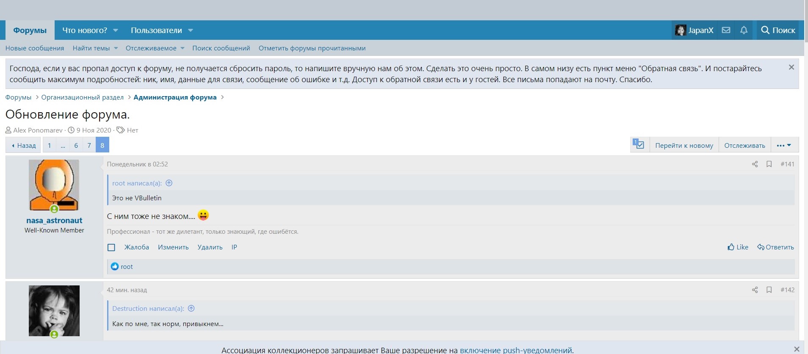Share post #142 via share icon
Image resolution: width=808 pixels, height=354 pixels.
point(755,290)
